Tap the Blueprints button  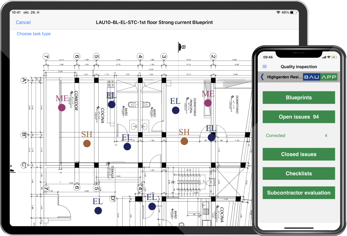tap(299, 98)
